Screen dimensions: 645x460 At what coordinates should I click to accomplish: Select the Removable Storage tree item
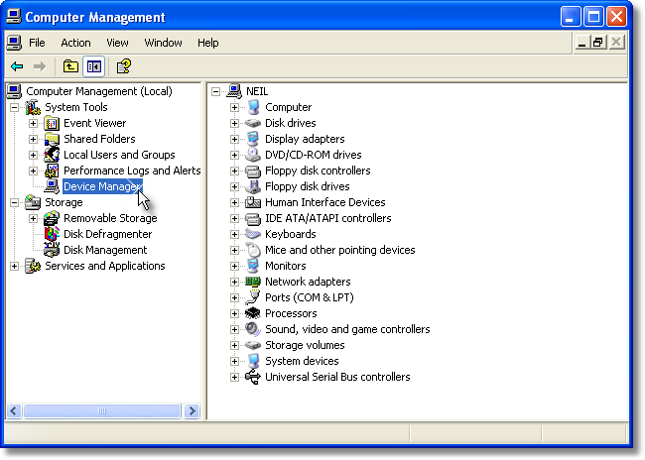coord(110,218)
